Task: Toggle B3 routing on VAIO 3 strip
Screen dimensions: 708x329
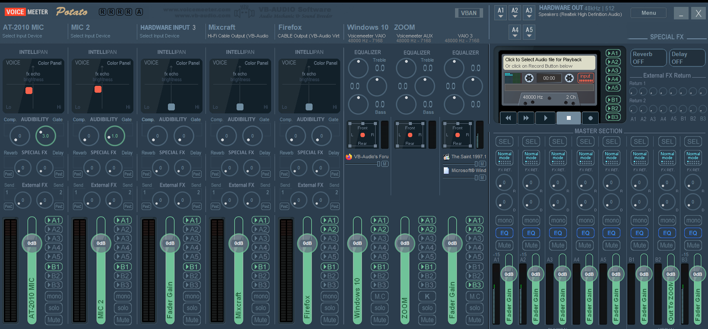Action: pos(475,285)
